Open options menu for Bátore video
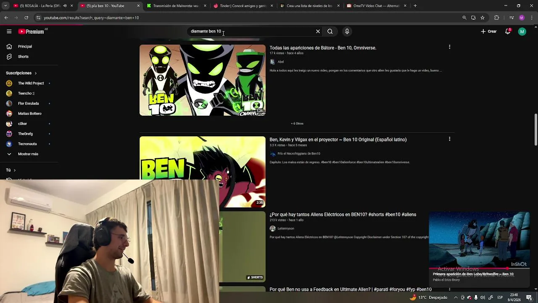538x303 pixels. [449, 47]
